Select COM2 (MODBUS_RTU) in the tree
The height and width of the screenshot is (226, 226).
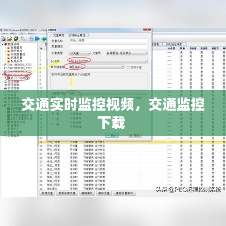click(x=19, y=68)
